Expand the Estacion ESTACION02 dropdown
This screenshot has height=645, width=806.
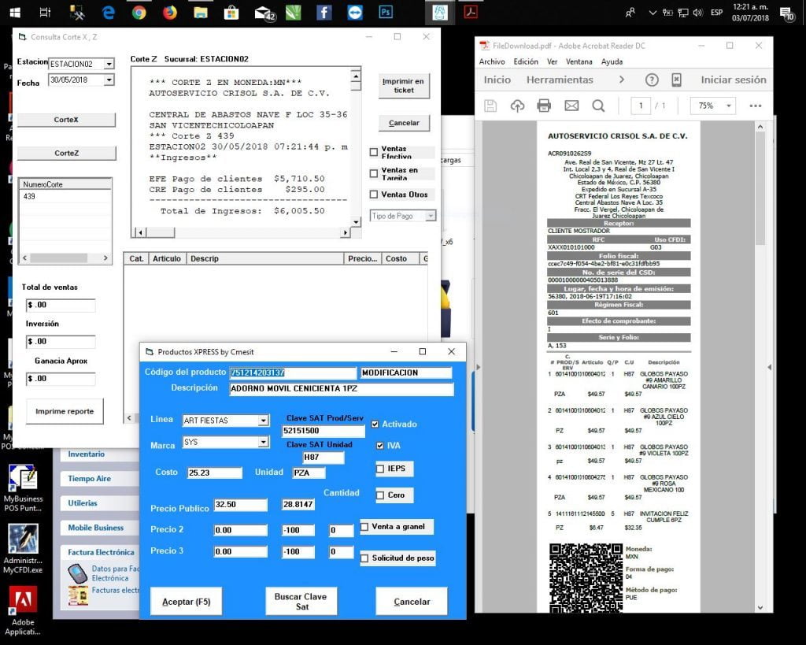click(109, 64)
